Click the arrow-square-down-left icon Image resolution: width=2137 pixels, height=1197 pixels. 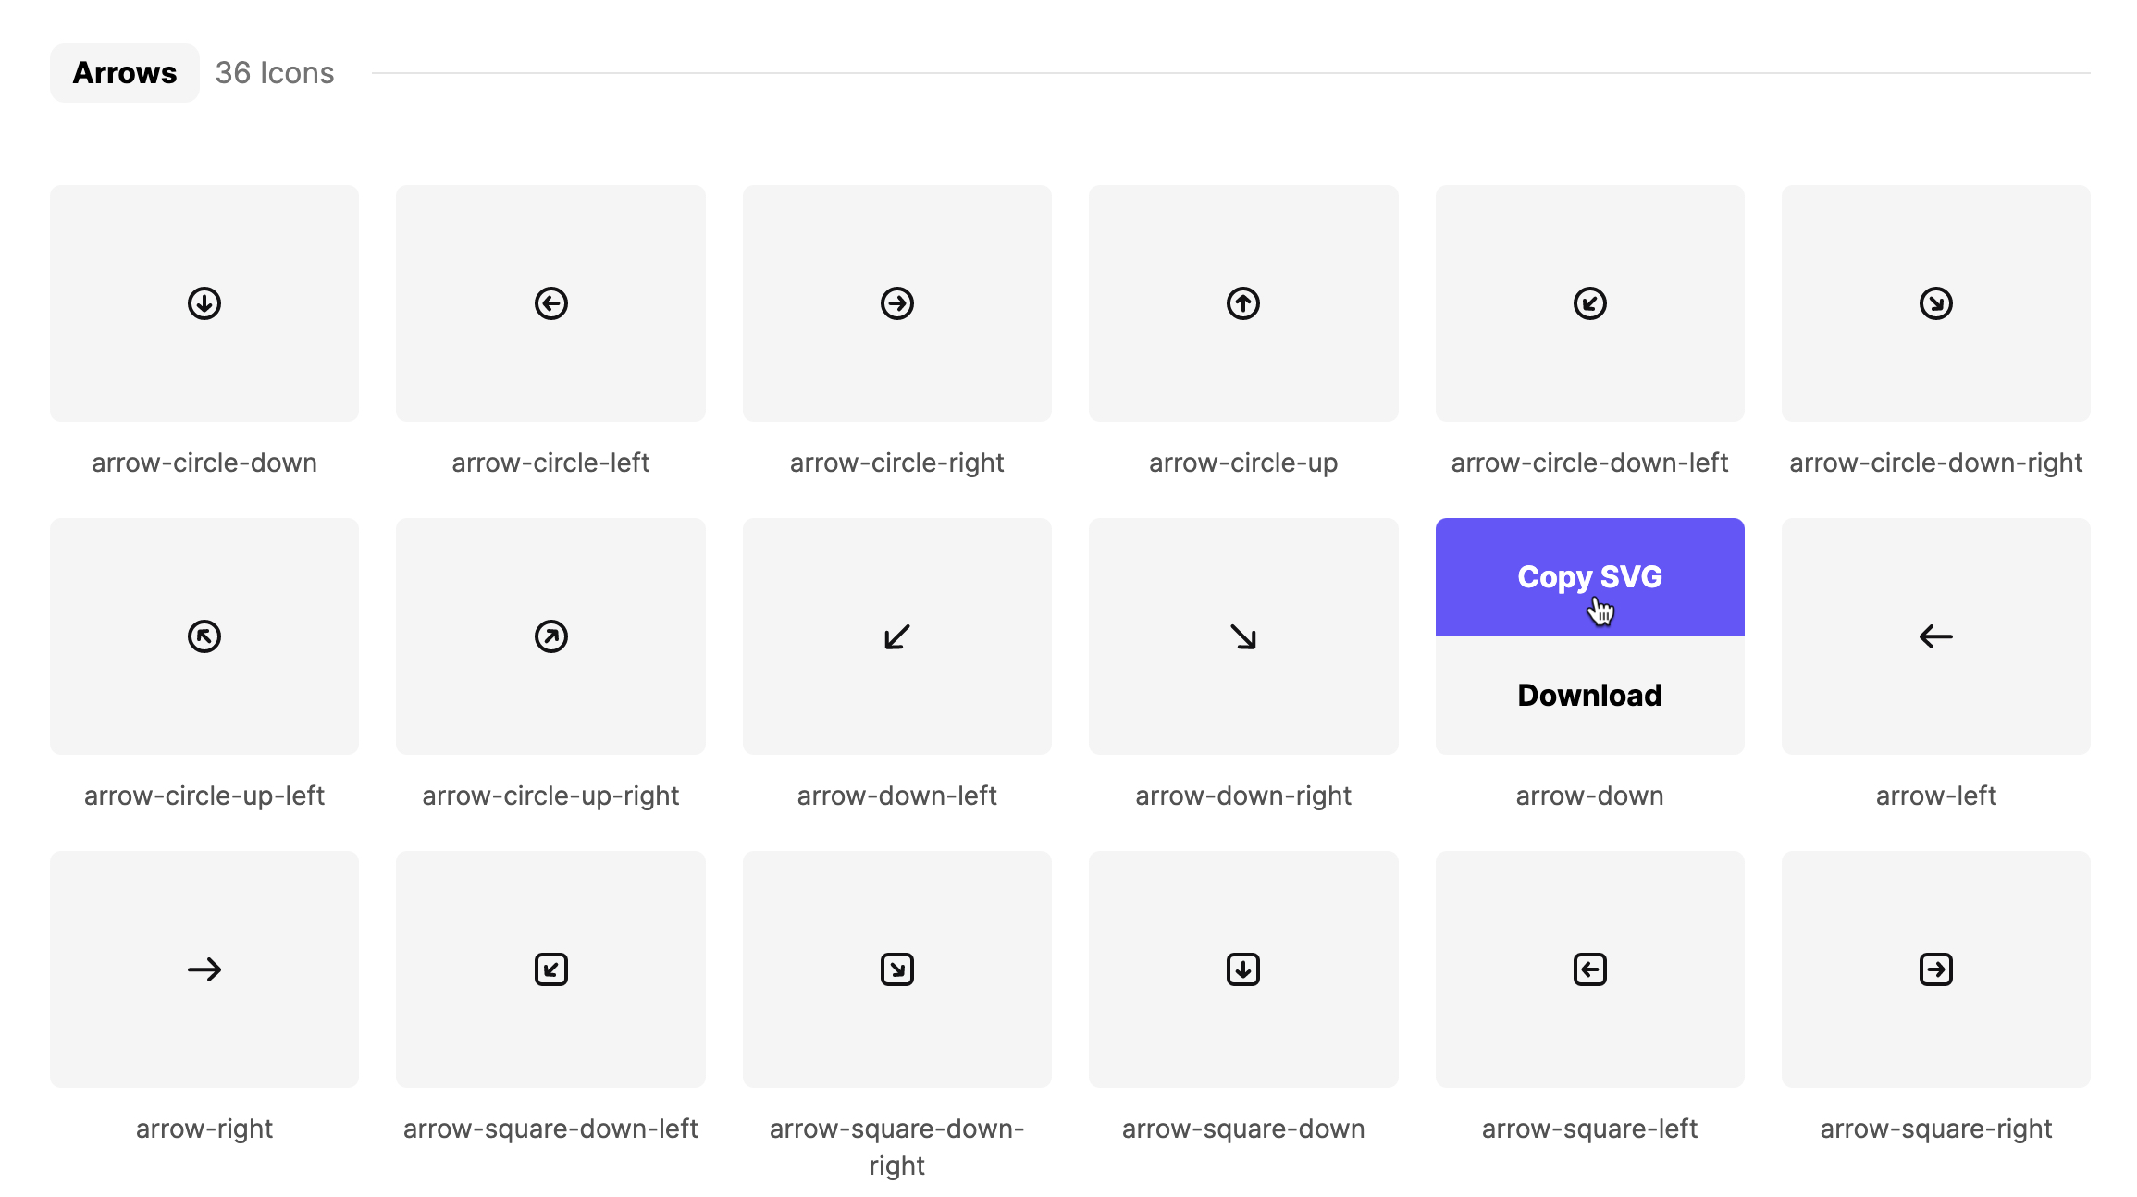coord(550,969)
